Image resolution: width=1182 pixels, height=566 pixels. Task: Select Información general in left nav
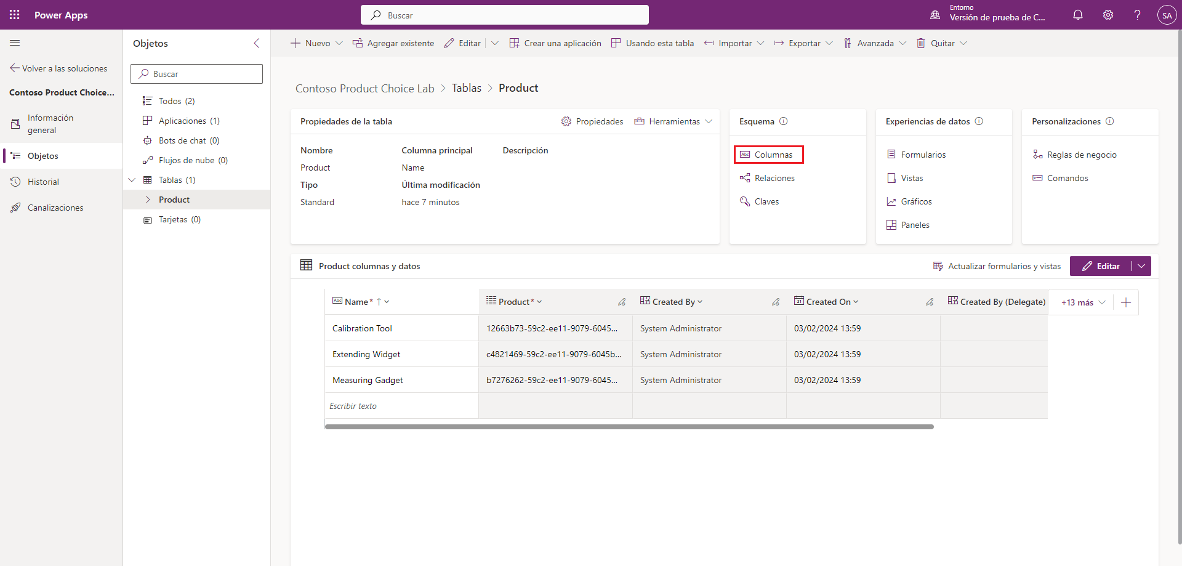[61, 124]
